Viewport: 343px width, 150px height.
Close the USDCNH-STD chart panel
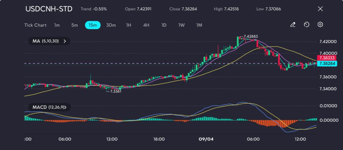(x=320, y=9)
